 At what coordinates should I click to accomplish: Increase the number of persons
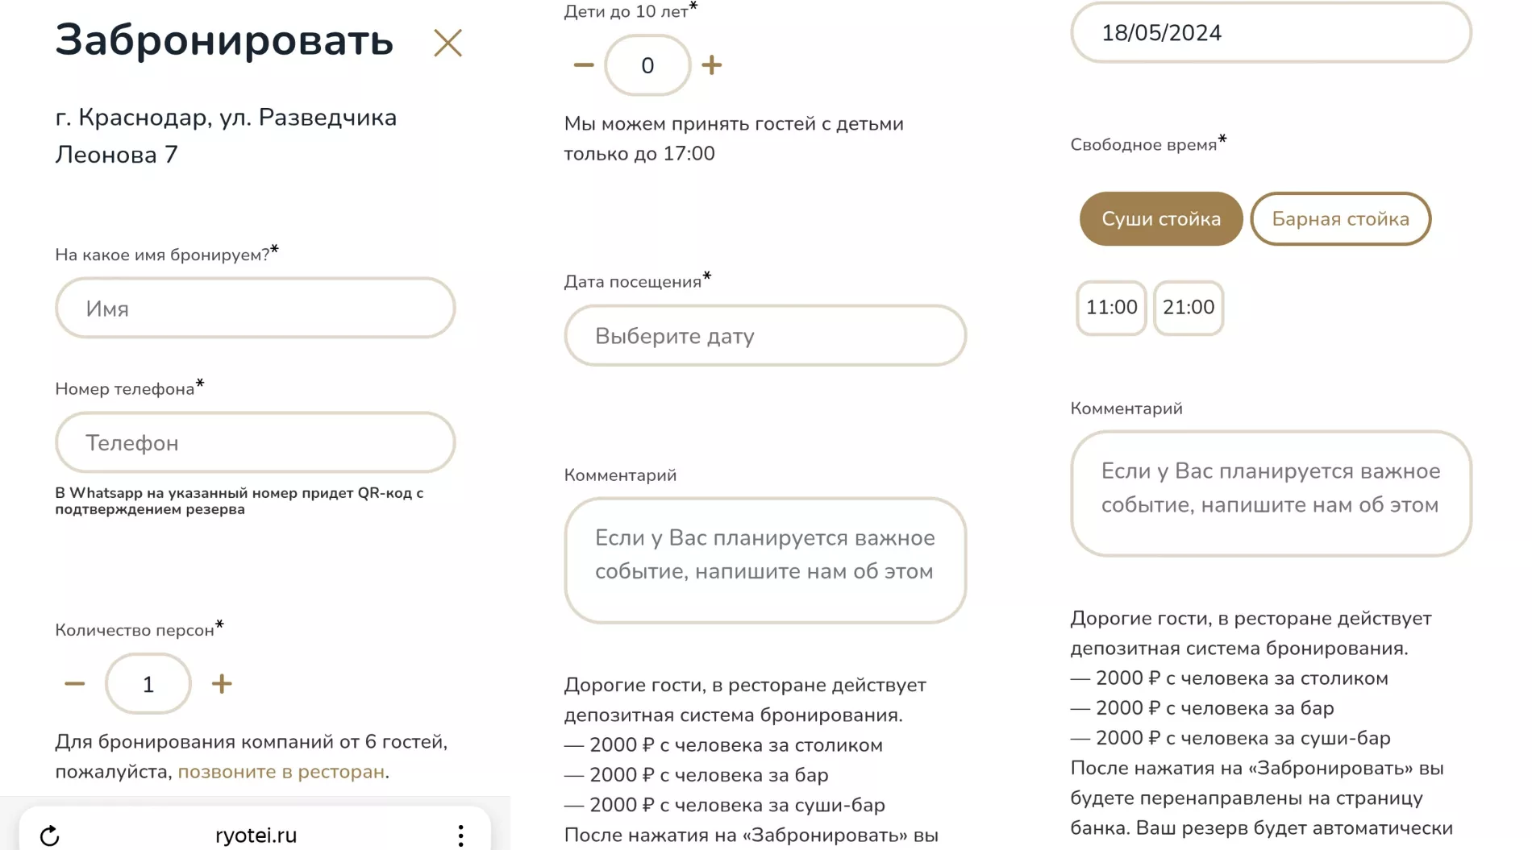click(x=222, y=684)
